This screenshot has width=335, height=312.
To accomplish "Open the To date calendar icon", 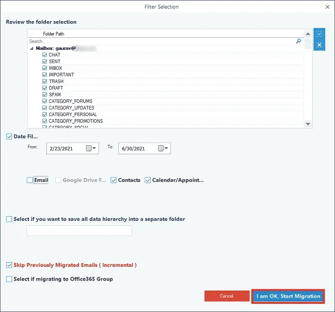I will coord(161,148).
